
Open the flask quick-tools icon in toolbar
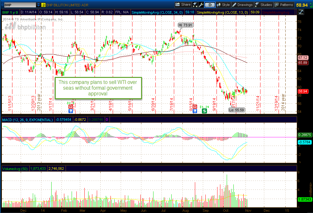pyautogui.click(x=195, y=5)
